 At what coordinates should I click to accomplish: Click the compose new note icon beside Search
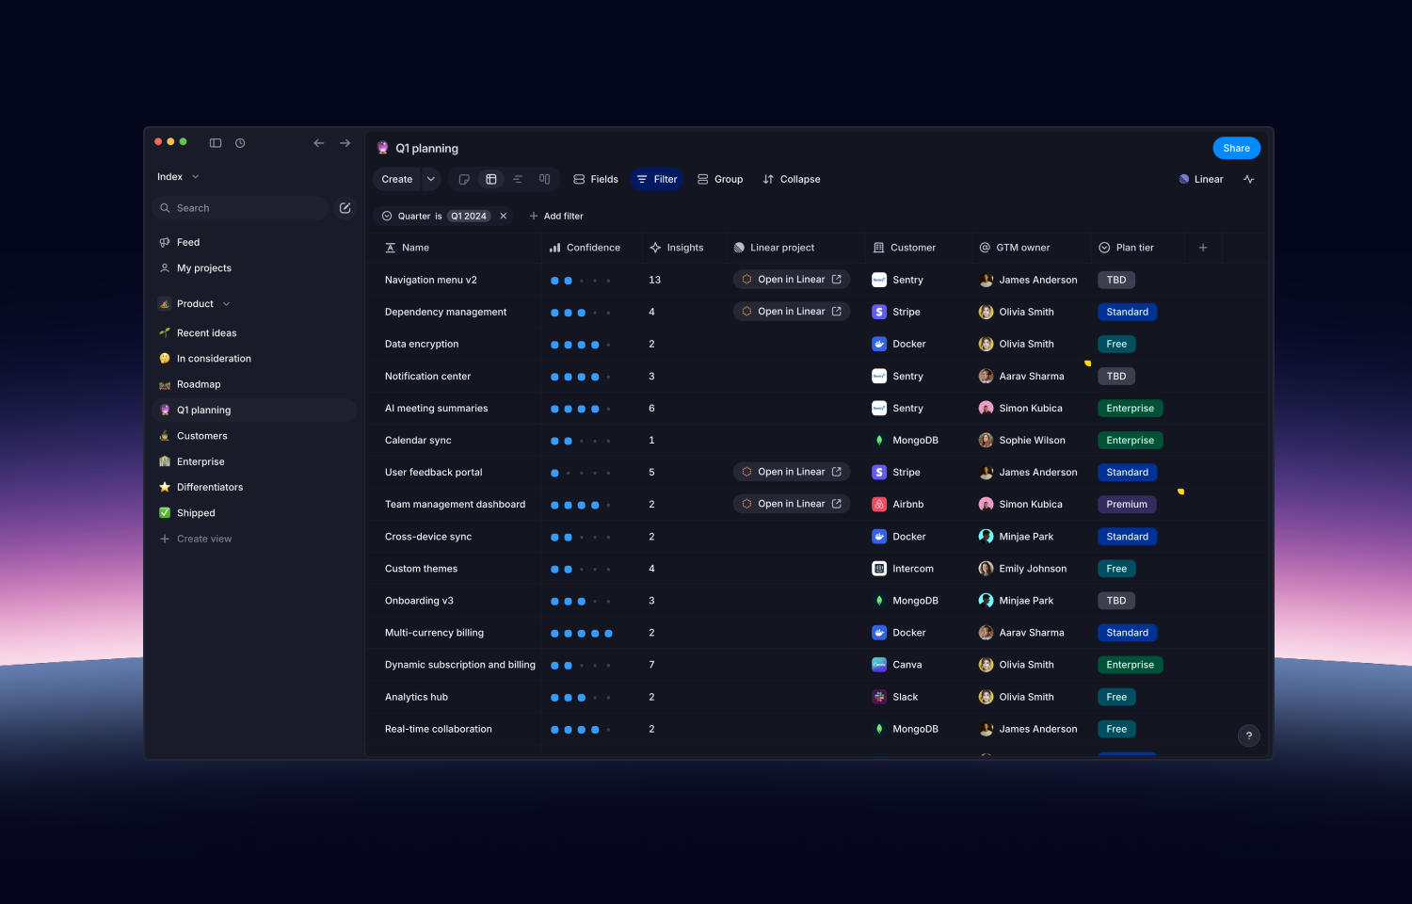coord(345,208)
